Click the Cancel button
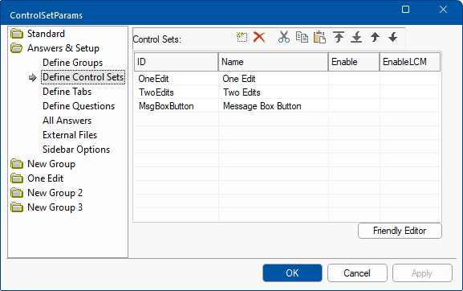 tap(357, 273)
